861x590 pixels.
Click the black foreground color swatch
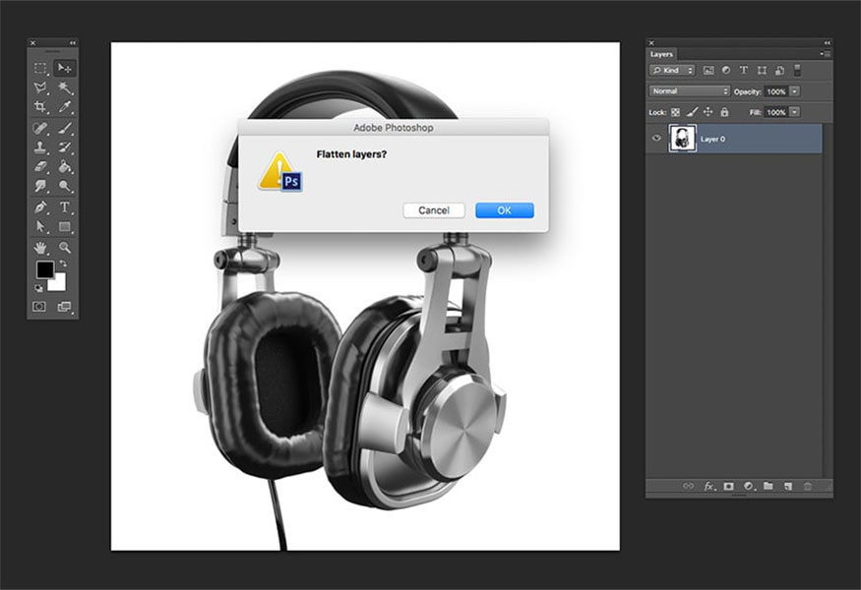[x=44, y=269]
